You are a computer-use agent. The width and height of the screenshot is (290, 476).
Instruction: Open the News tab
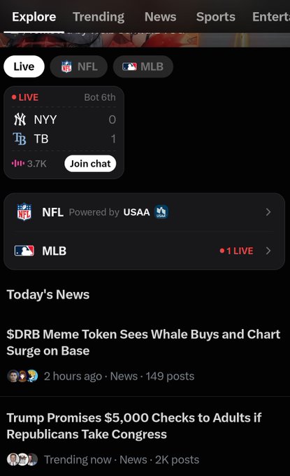click(x=160, y=17)
